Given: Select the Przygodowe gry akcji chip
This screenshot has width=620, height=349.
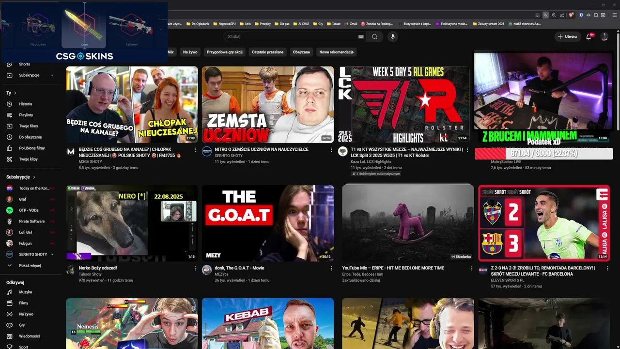Looking at the screenshot, I should (x=225, y=52).
